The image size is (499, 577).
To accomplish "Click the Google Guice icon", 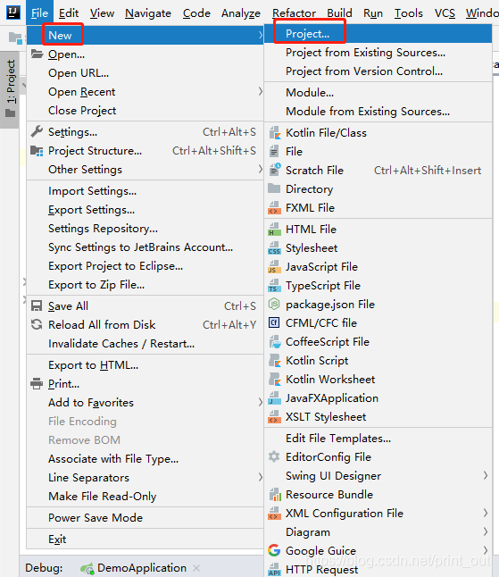I will [x=274, y=550].
